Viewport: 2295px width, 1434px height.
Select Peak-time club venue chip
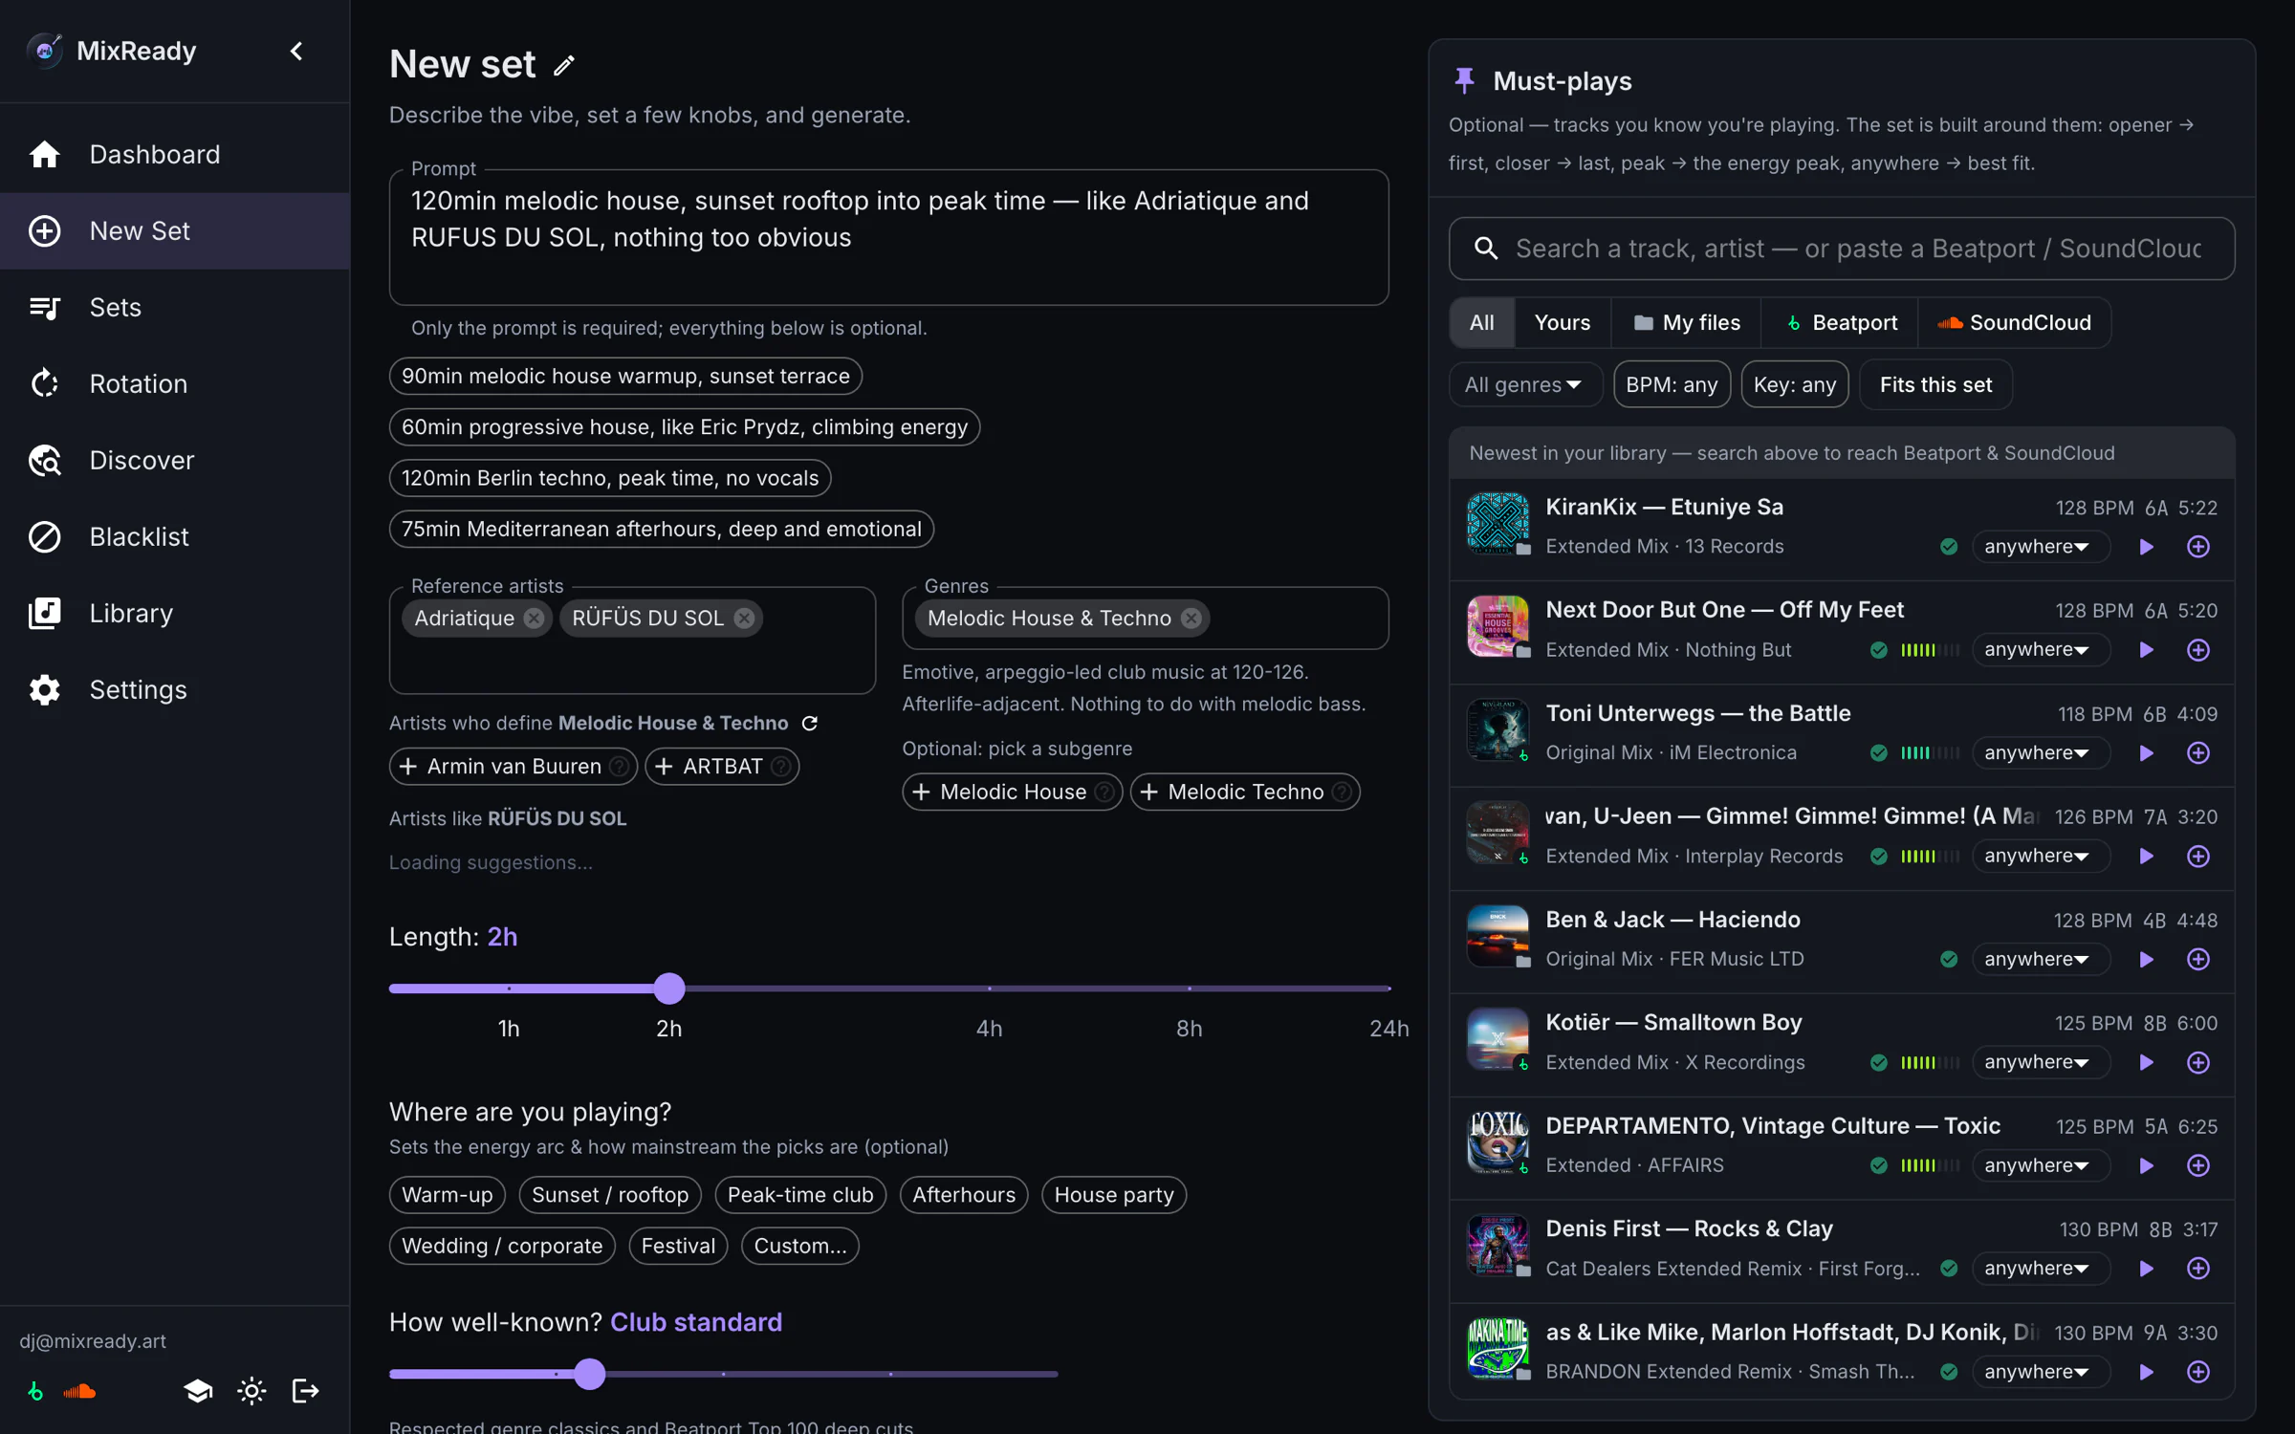pyautogui.click(x=800, y=1195)
